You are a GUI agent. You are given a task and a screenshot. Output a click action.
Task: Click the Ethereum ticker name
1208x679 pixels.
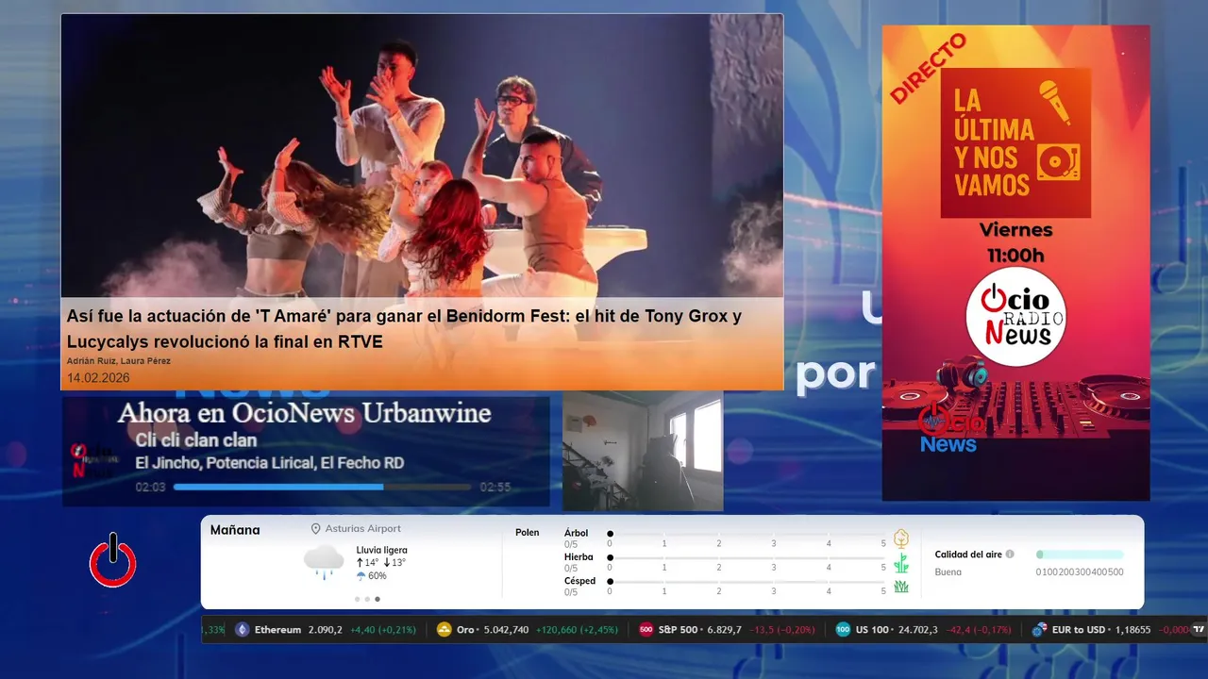pyautogui.click(x=277, y=629)
